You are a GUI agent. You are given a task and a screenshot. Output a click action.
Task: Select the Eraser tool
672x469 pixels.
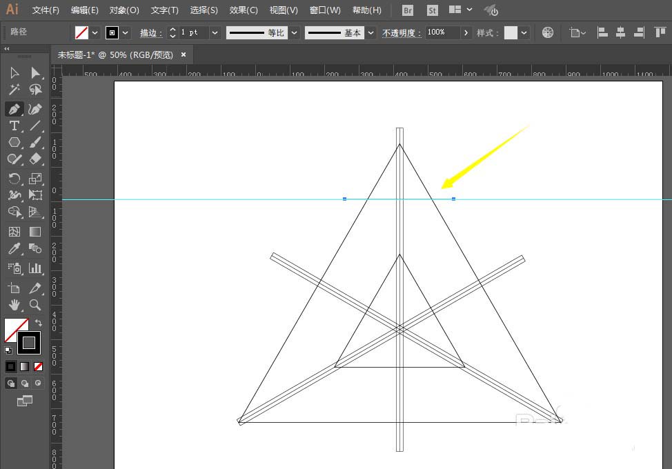pyautogui.click(x=35, y=159)
